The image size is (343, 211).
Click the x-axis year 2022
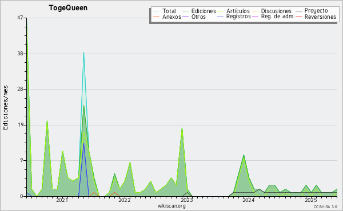click(x=125, y=200)
